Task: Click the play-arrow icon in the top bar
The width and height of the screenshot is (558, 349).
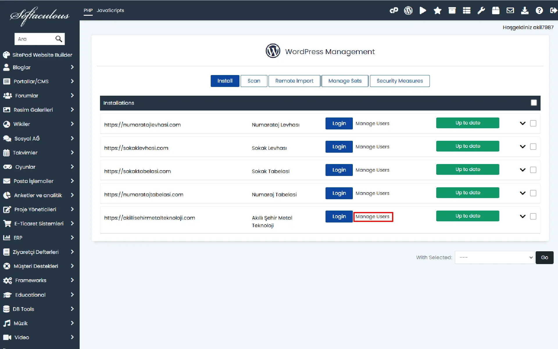Action: [x=423, y=11]
